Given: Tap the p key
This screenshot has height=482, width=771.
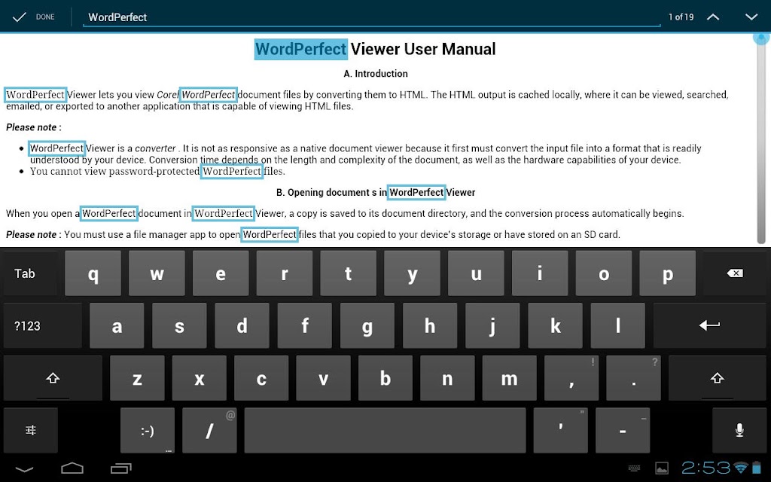Looking at the screenshot, I should click(668, 273).
